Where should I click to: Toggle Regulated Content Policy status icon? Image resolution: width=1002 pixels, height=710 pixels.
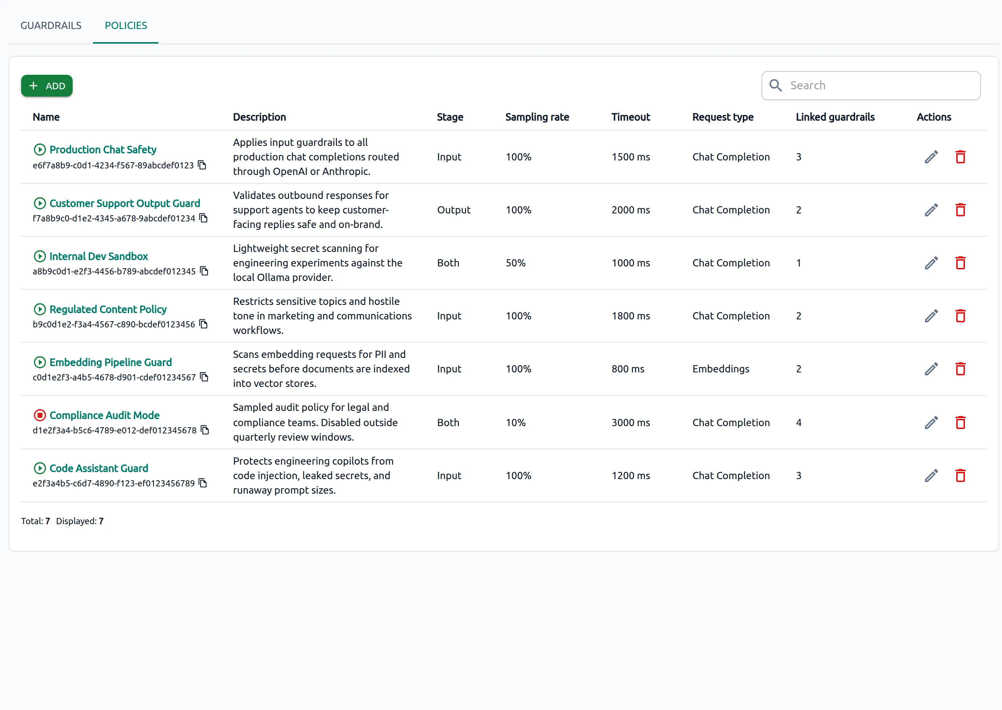tap(40, 309)
